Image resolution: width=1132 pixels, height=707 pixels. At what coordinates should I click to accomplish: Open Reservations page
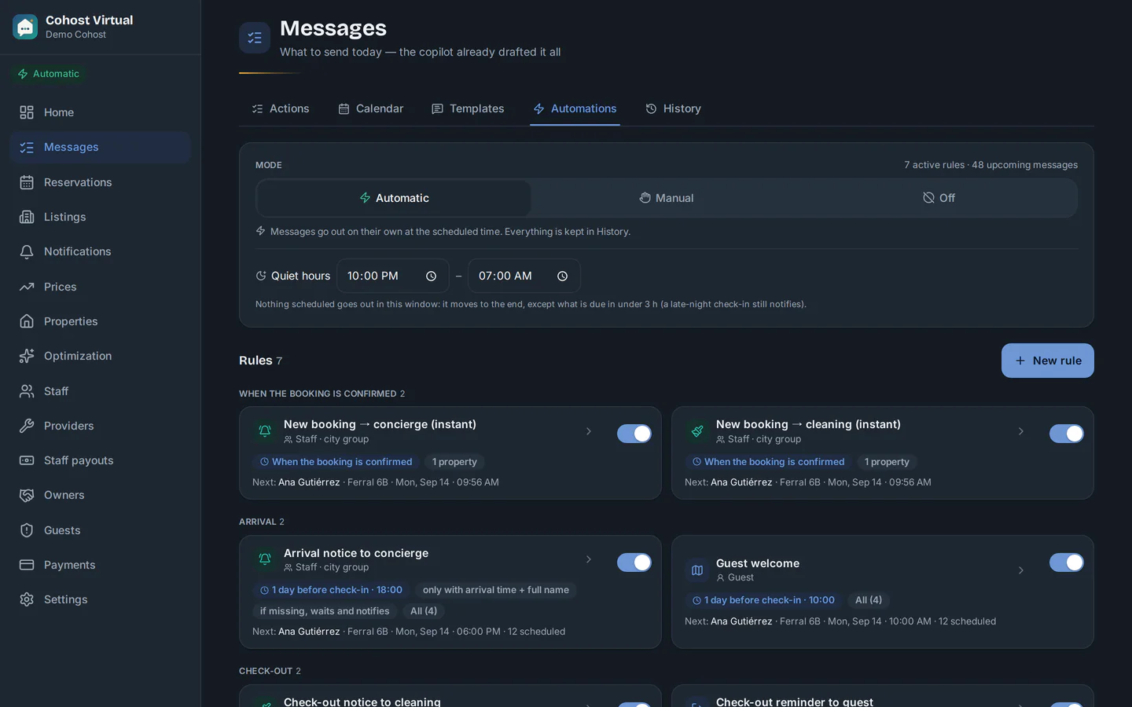coord(100,182)
